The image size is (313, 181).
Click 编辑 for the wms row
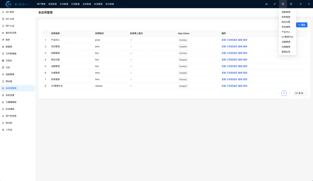(240, 73)
